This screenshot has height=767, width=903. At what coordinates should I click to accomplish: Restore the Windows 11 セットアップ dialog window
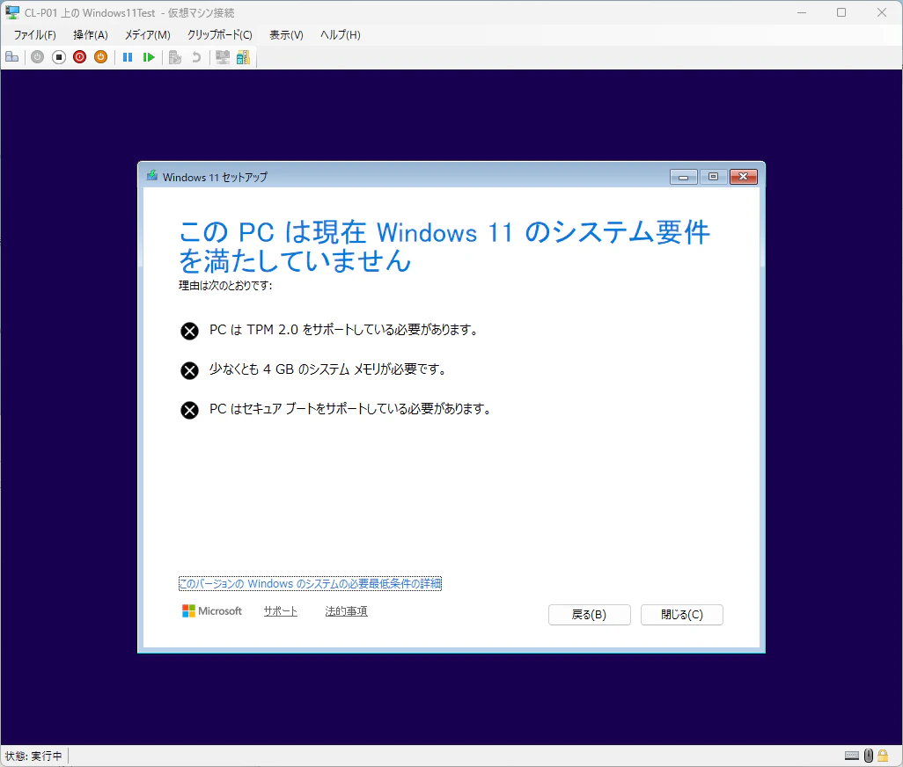[x=714, y=177]
